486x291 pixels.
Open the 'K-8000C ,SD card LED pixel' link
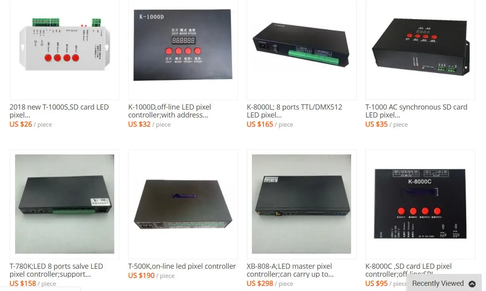click(409, 270)
